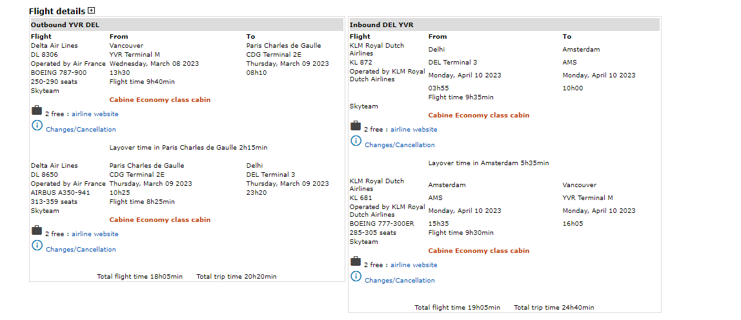741x320 pixels.
Task: View Changes/Cancellation for Delhi–Amsterdam flight
Action: (400, 145)
